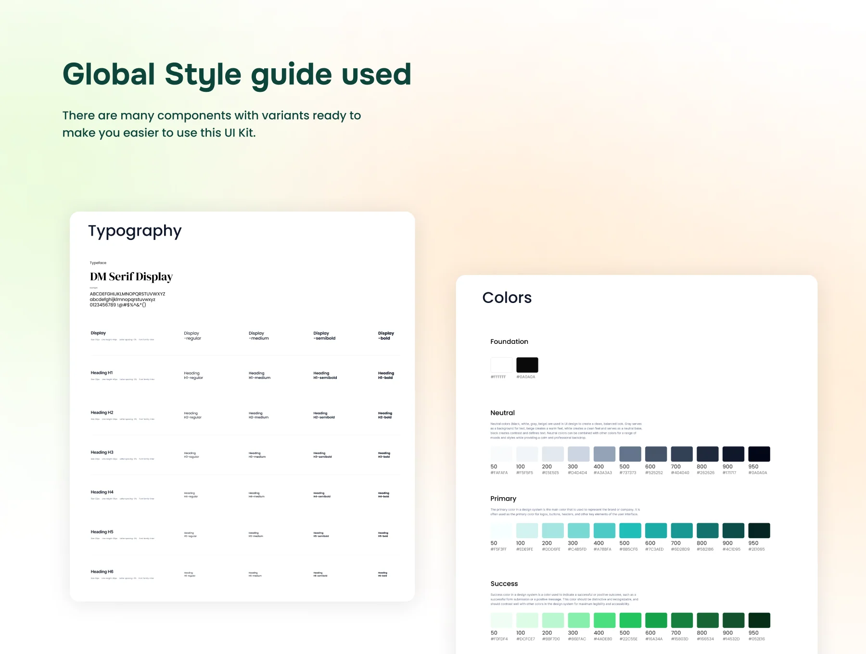The height and width of the screenshot is (654, 866).
Task: Pick the Neutral 50 swatch #FAFAFA
Action: [x=501, y=454]
